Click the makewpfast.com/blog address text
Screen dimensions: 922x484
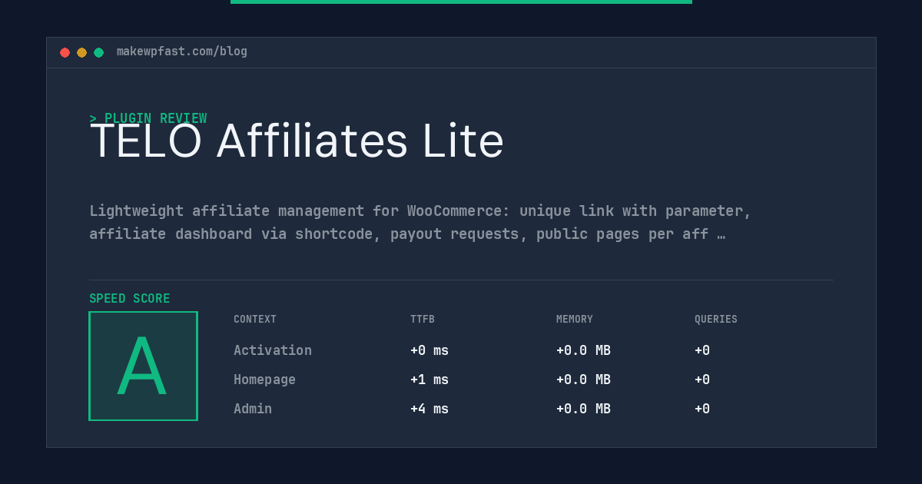[182, 51]
